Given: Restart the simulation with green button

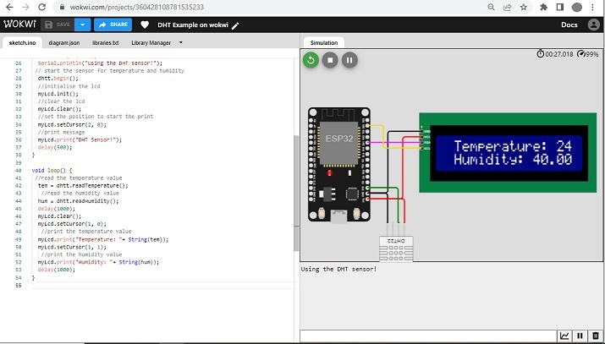Looking at the screenshot, I should 311,60.
